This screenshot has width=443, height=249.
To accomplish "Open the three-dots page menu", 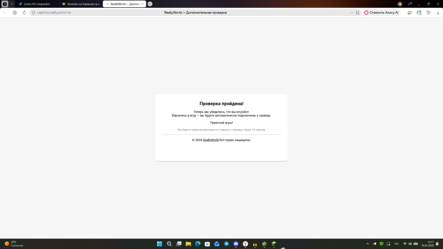I will [351, 13].
